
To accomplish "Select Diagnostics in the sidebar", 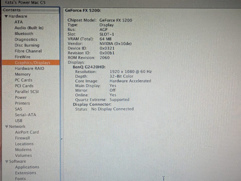I will (x=26, y=40).
